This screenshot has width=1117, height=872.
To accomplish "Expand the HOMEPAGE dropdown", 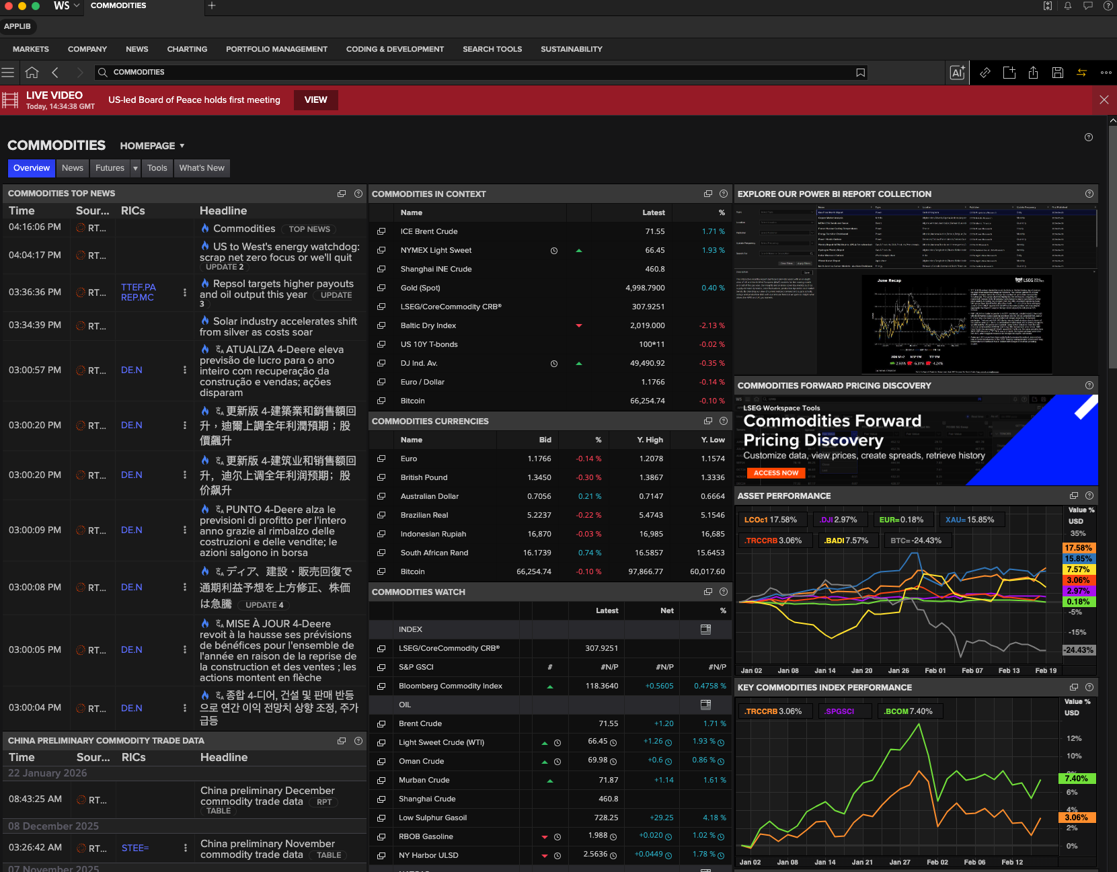I will 152,146.
